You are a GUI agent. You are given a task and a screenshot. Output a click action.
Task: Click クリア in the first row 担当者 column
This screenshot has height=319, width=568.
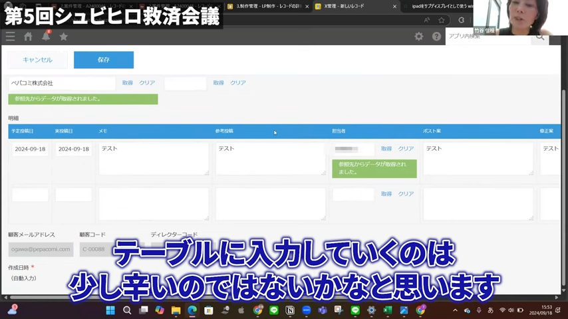point(406,149)
